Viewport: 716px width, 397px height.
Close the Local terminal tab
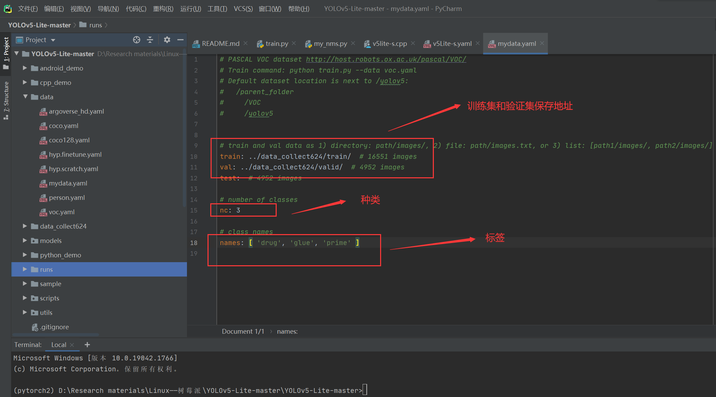coord(72,345)
